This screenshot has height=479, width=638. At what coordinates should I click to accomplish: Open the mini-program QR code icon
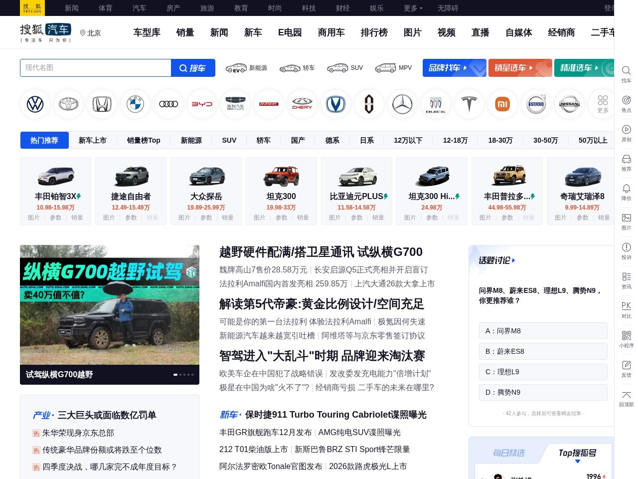[626, 338]
